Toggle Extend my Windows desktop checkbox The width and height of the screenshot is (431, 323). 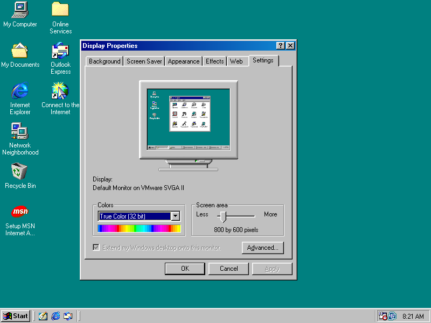[x=96, y=248]
